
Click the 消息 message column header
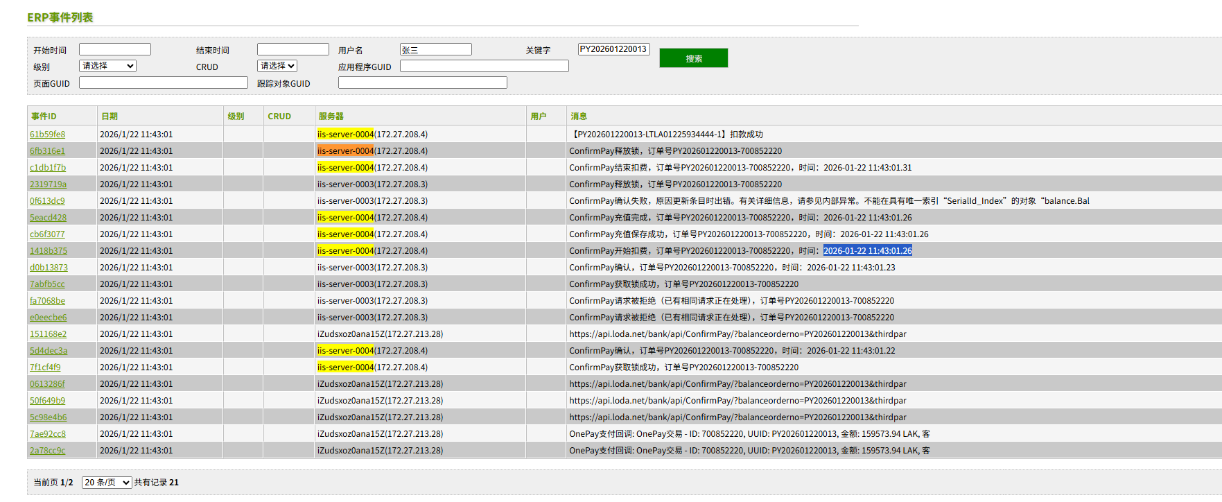[x=579, y=116]
